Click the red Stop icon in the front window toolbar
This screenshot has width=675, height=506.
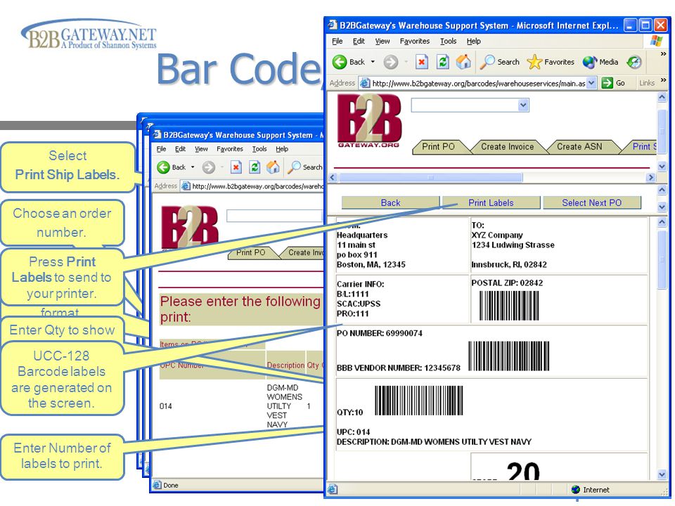pos(422,62)
